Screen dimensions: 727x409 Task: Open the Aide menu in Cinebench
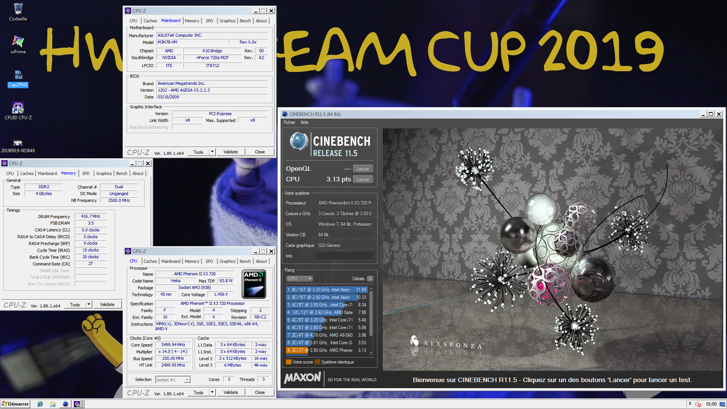(304, 122)
